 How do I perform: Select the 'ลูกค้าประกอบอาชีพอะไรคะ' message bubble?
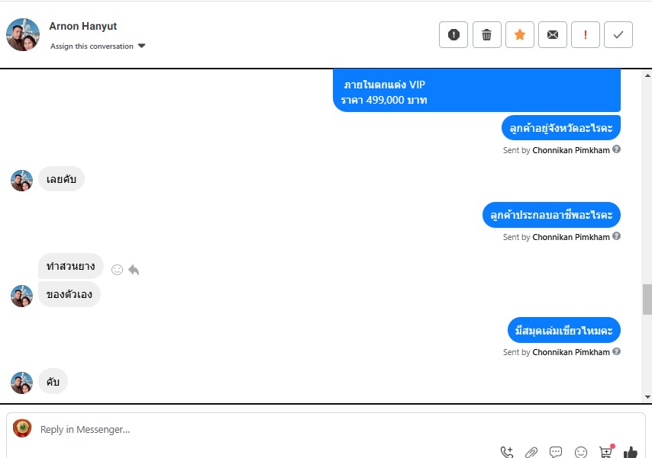click(551, 215)
